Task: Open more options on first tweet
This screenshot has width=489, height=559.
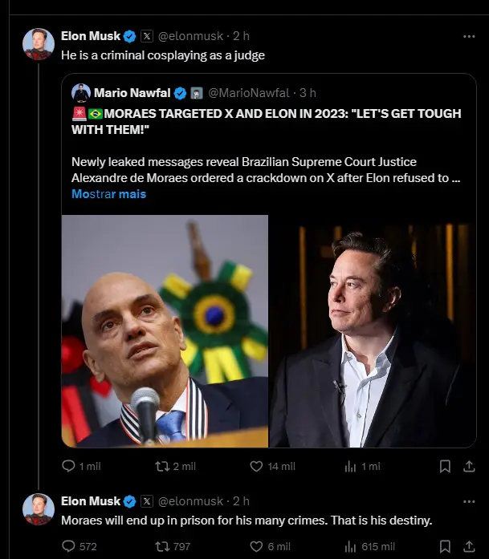Action: point(468,36)
